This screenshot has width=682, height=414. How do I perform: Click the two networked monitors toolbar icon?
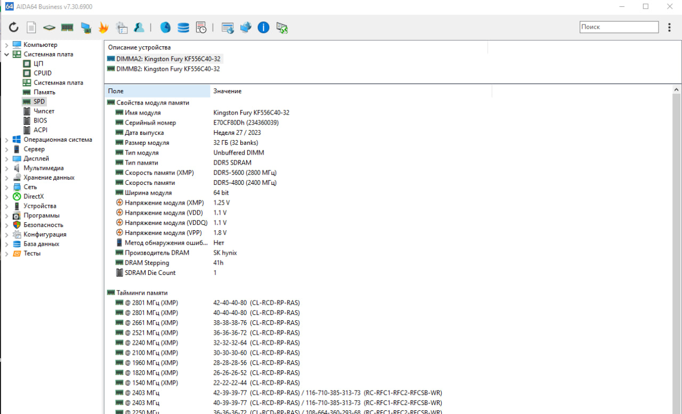(246, 27)
